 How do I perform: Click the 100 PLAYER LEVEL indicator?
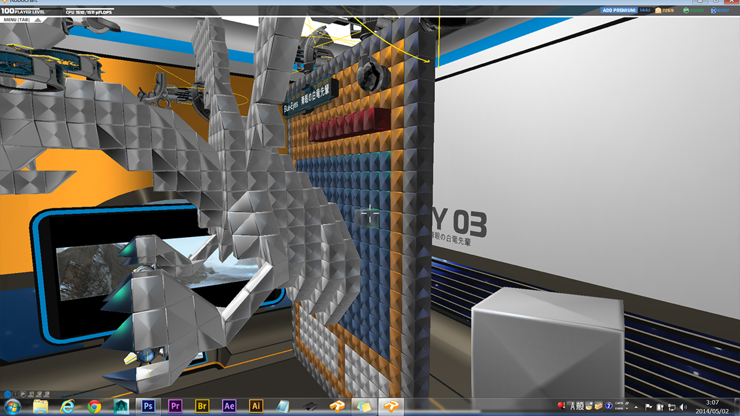click(x=23, y=11)
